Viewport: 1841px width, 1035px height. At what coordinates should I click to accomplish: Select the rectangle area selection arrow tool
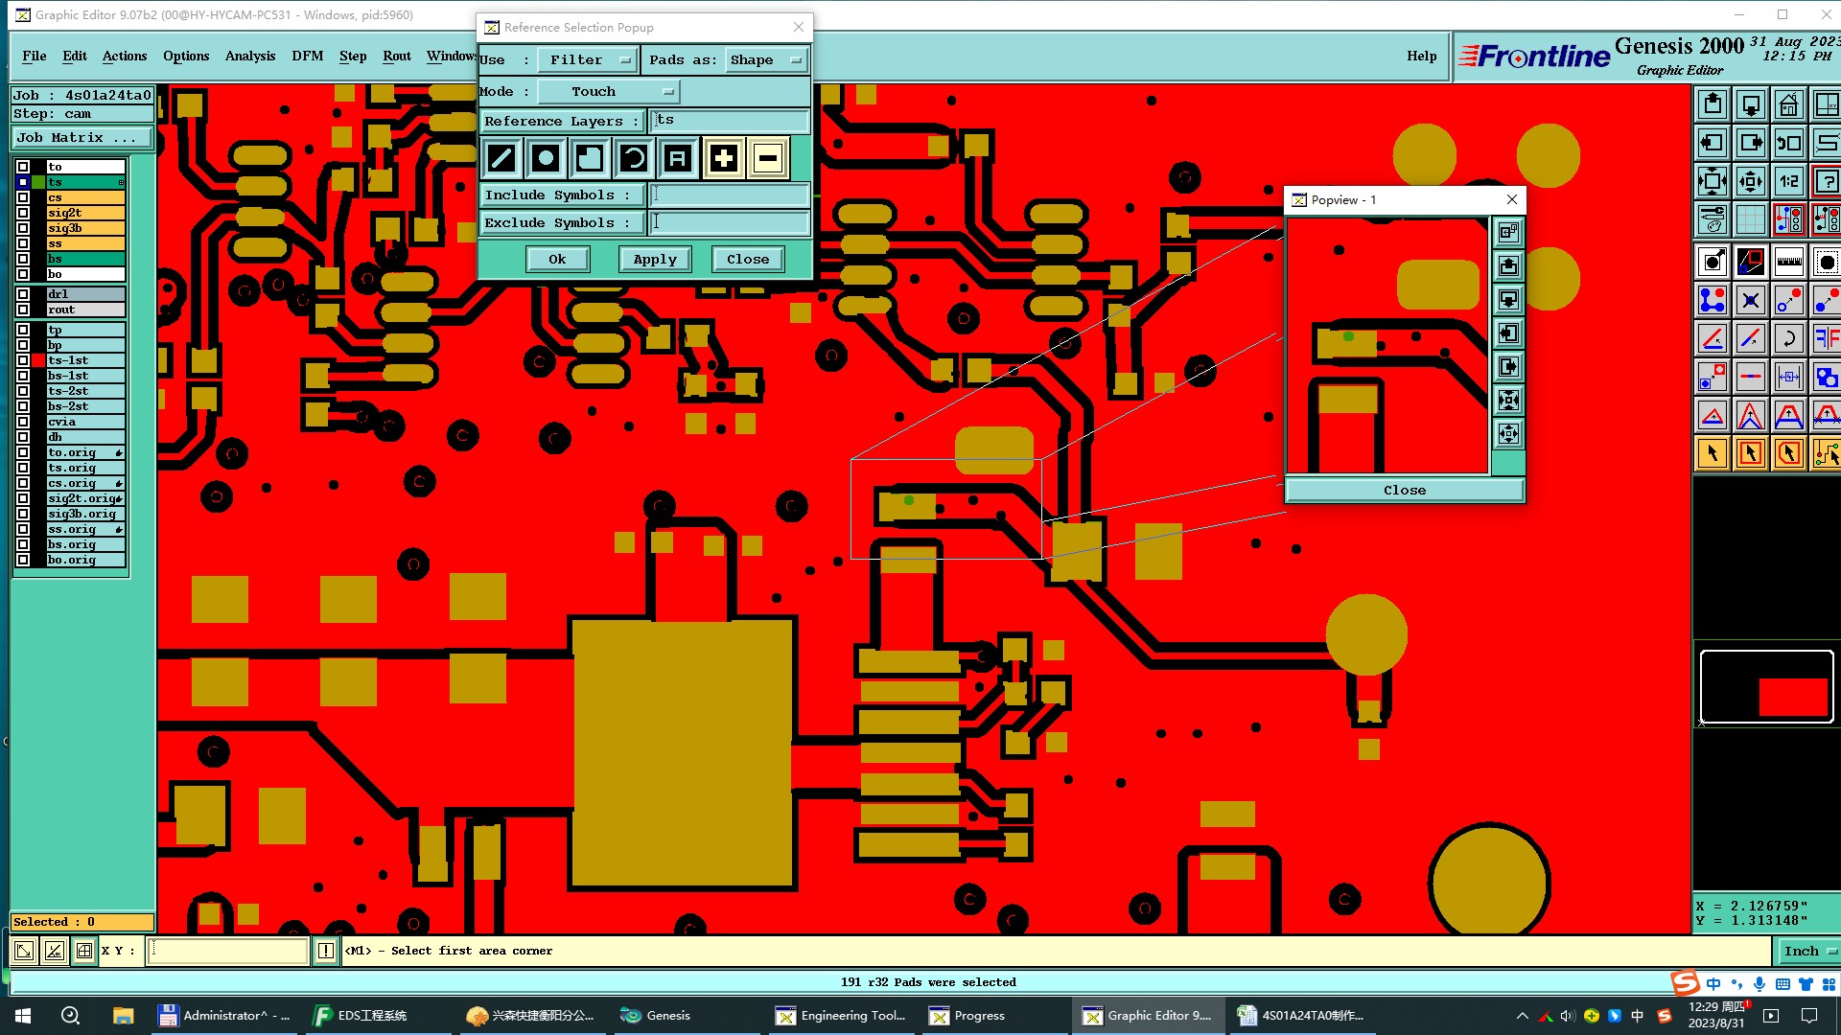pos(1750,453)
